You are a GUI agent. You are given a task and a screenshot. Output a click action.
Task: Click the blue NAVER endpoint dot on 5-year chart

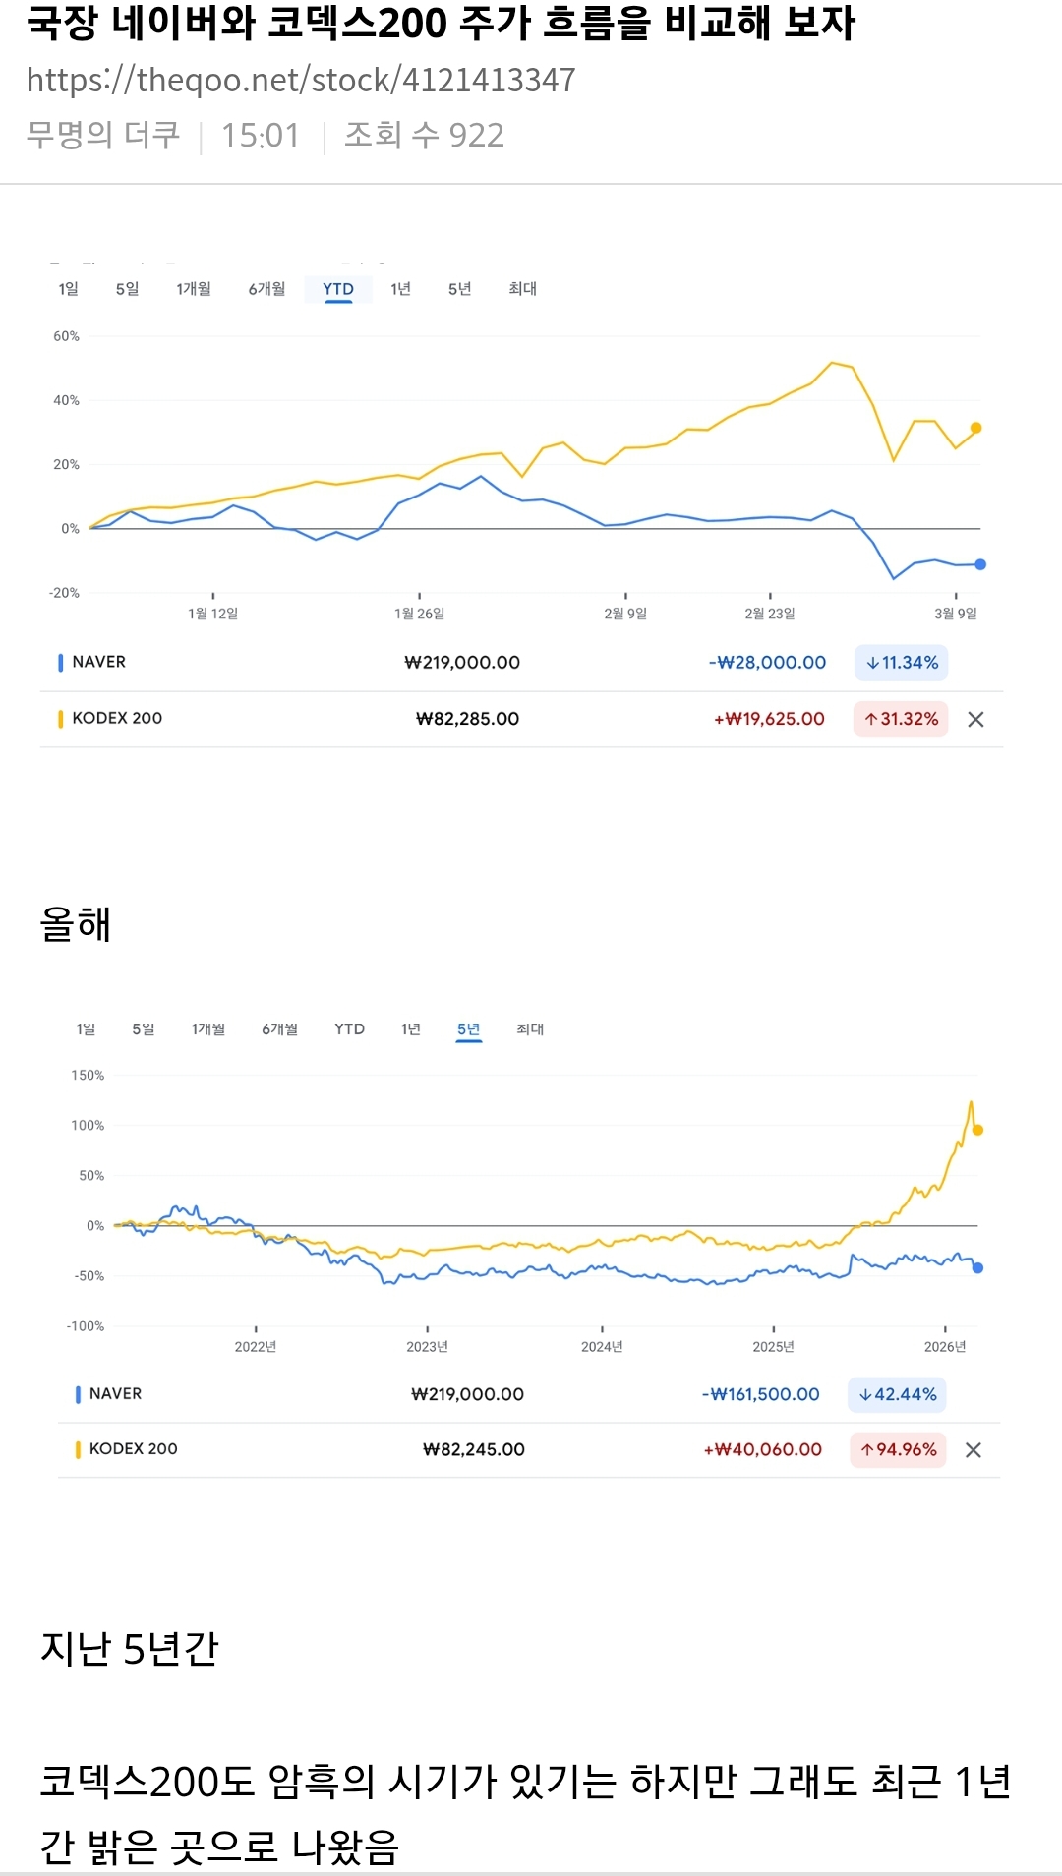pyautogui.click(x=977, y=1268)
